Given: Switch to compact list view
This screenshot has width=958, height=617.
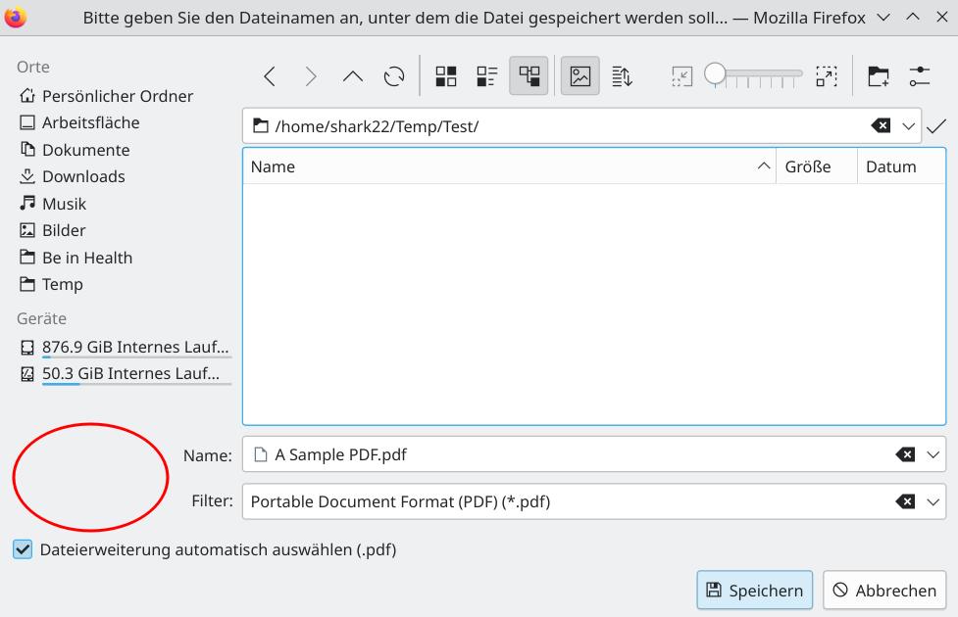Looking at the screenshot, I should click(x=487, y=76).
